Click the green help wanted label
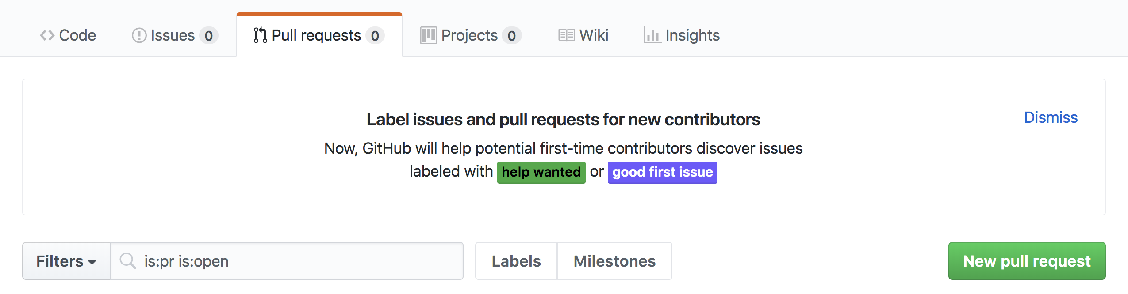This screenshot has height=294, width=1128. tap(541, 172)
